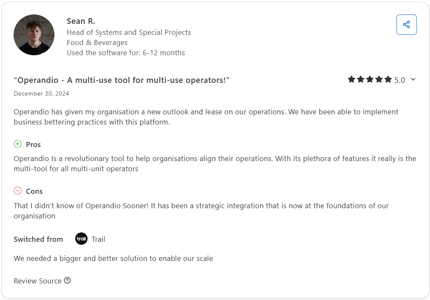
Task: Click the red Cons minus icon
Action: coord(17,191)
